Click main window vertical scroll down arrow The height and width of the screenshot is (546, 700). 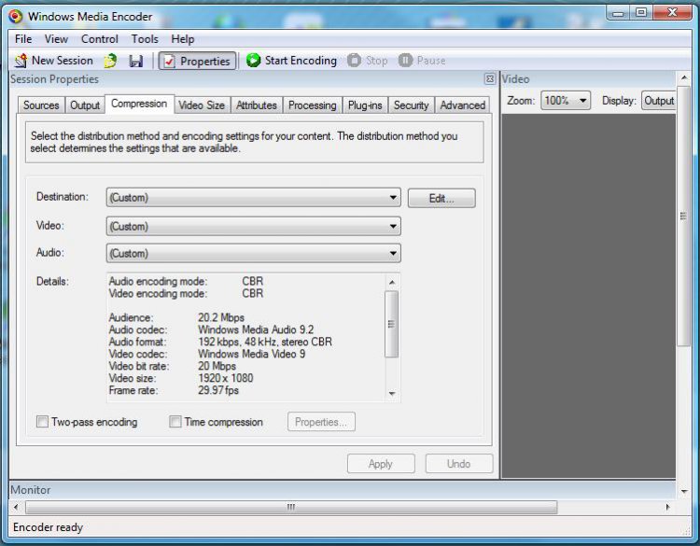click(x=684, y=492)
